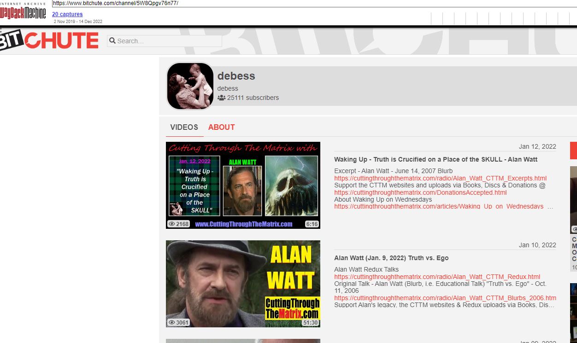Click the Wayback URL address field
The image size is (577, 343).
point(313,3)
